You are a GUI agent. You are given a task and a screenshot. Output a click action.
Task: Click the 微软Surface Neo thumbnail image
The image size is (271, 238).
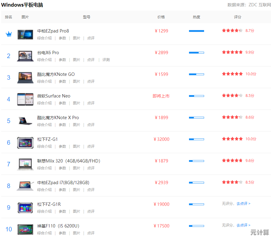coord(25,99)
